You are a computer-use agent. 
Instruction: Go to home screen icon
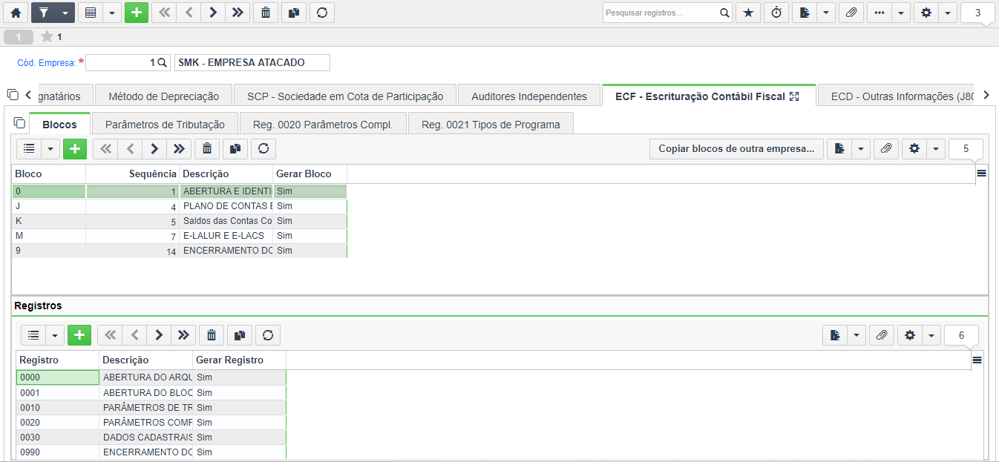click(16, 13)
